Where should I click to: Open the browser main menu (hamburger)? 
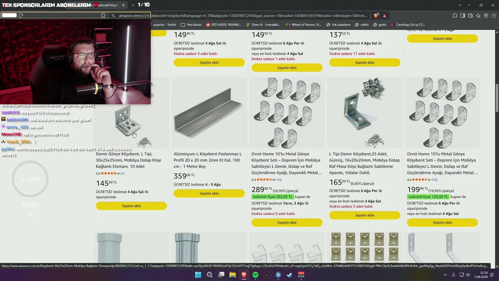[493, 16]
